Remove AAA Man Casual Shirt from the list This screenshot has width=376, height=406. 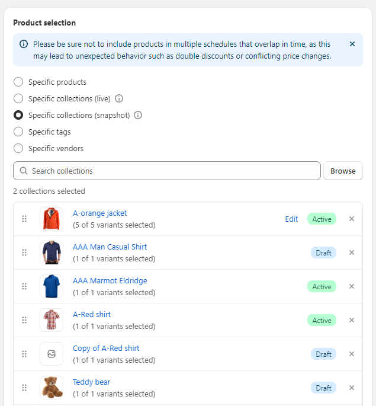click(352, 252)
